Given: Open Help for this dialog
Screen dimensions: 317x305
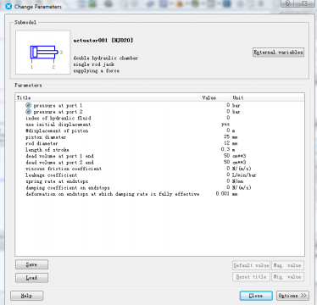Looking at the screenshot, I should coord(27,296).
